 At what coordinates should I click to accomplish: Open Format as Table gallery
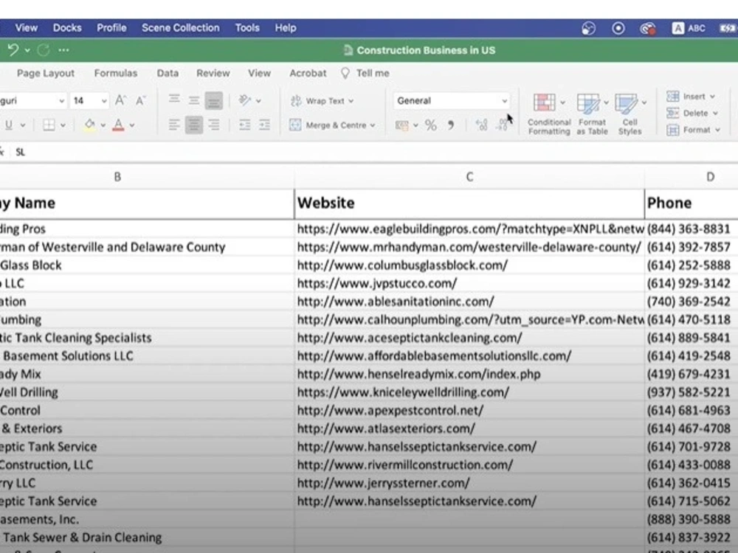592,114
